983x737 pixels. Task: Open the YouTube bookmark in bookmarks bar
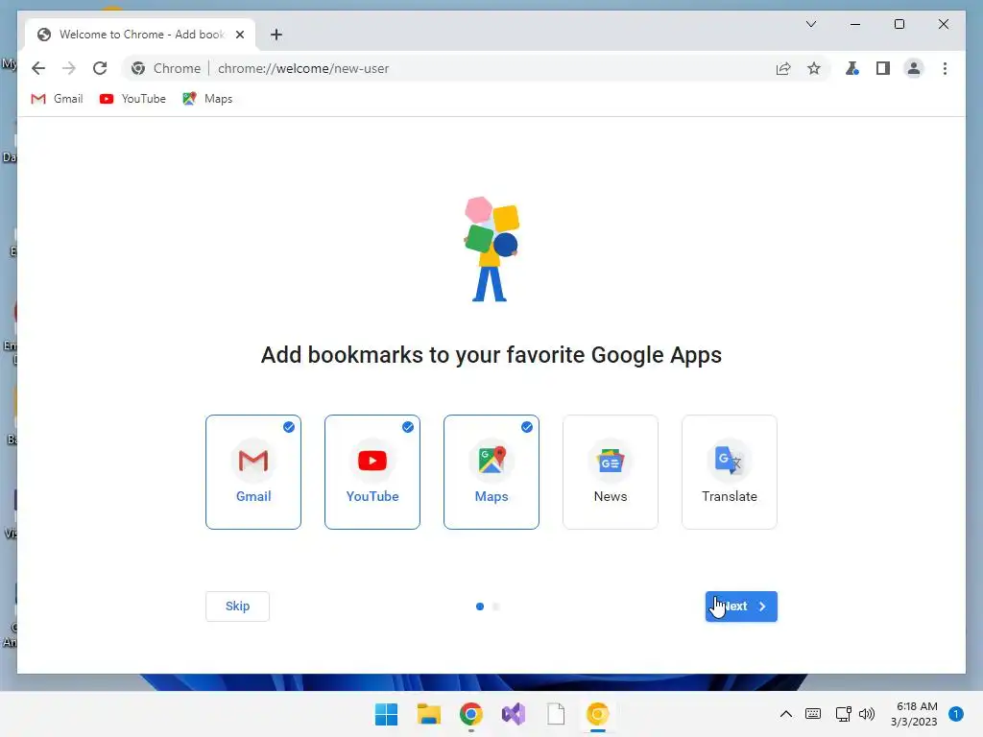coord(132,99)
